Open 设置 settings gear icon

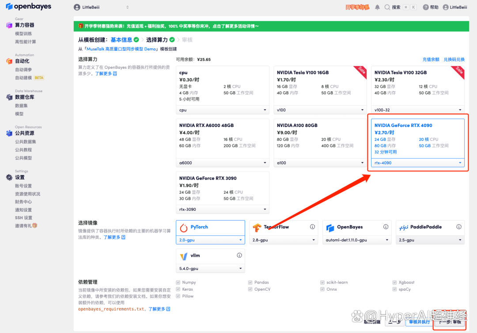(9, 177)
